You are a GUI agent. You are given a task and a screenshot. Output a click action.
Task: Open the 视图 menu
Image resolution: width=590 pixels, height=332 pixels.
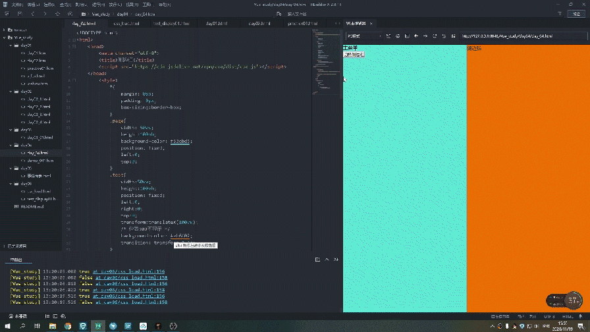point(132,5)
